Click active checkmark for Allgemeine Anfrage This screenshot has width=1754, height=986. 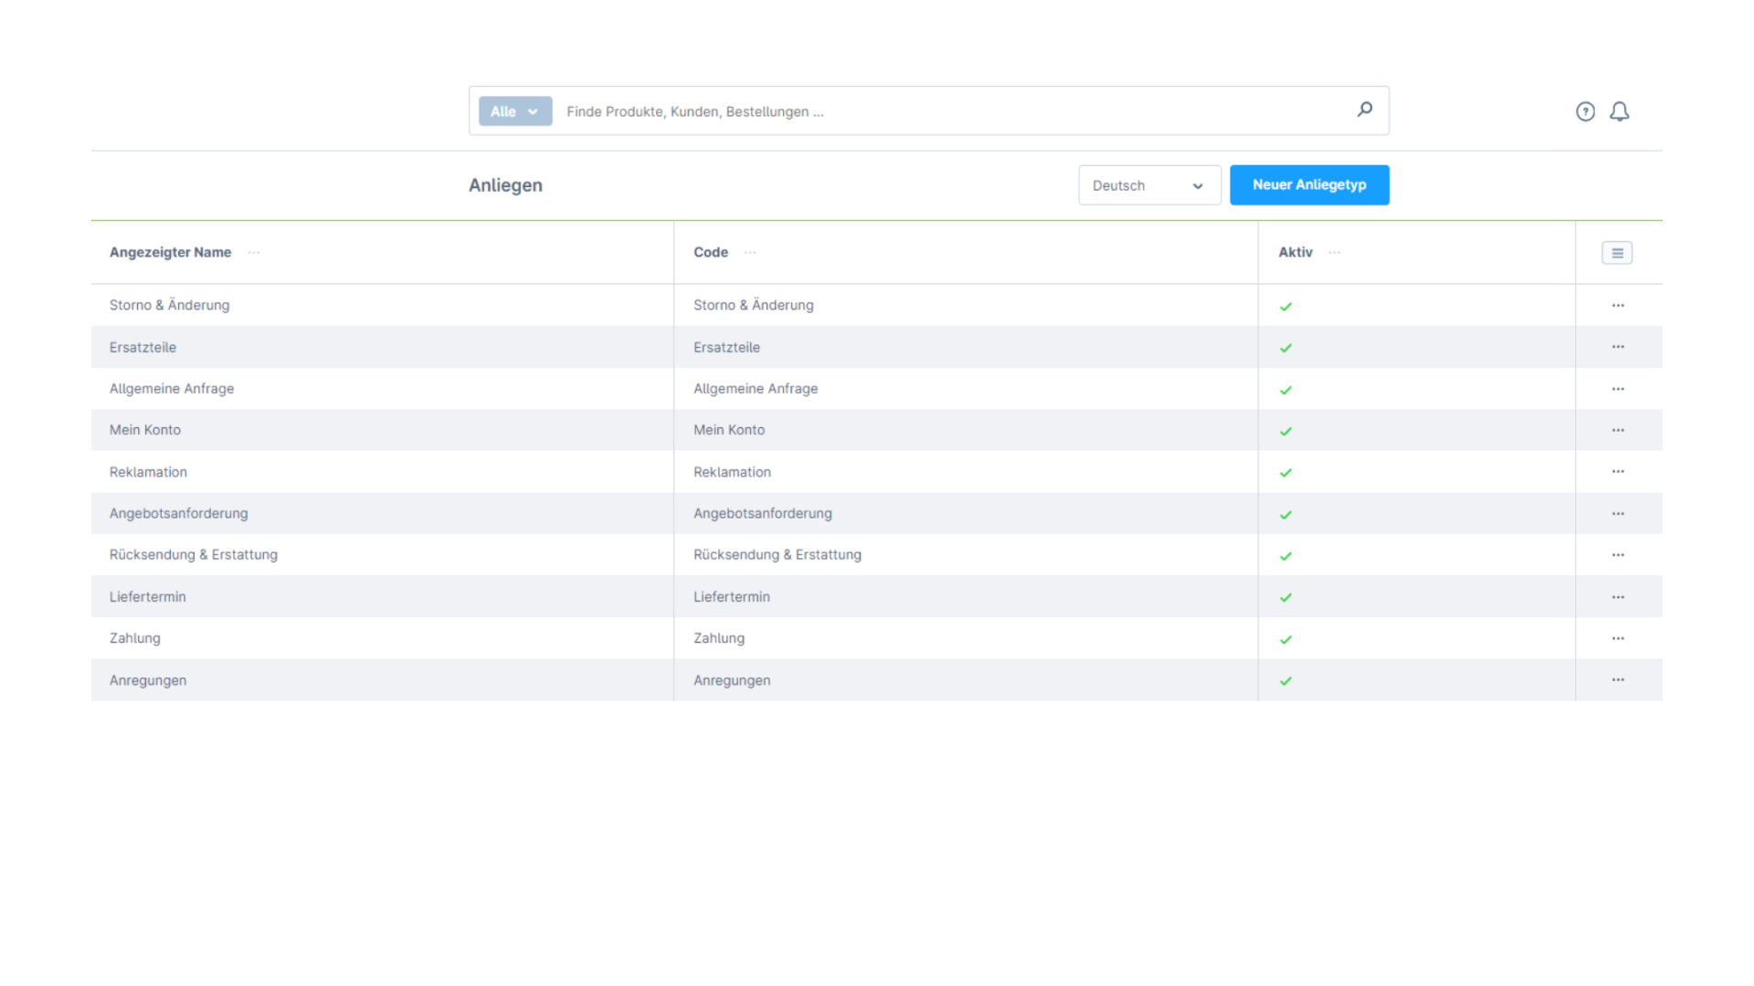(x=1285, y=390)
